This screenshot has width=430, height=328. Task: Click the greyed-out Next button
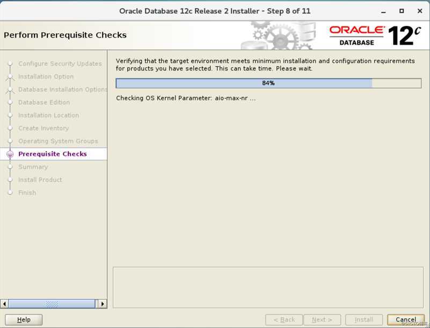322,319
